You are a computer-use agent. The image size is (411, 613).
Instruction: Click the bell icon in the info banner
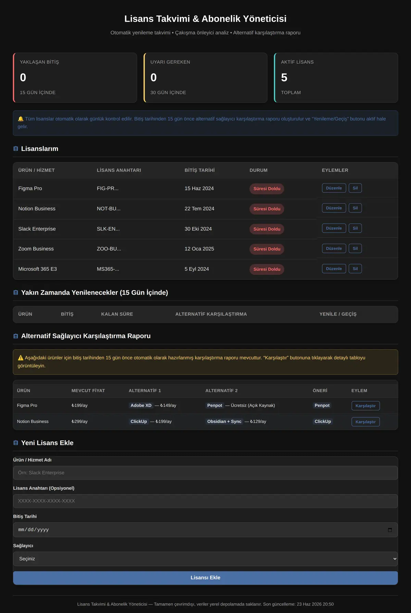[x=21, y=119]
